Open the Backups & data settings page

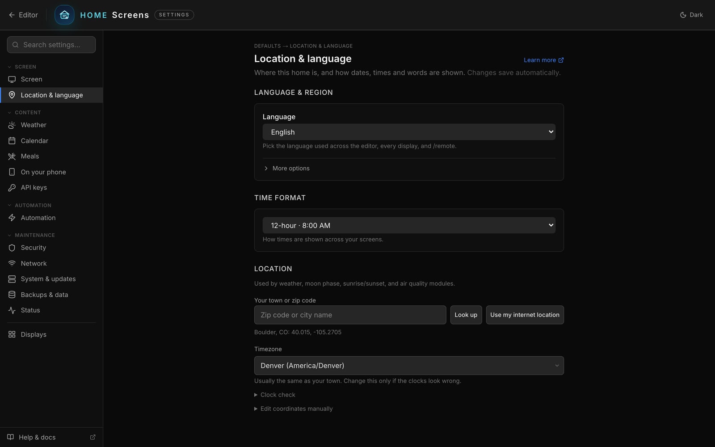51,295
